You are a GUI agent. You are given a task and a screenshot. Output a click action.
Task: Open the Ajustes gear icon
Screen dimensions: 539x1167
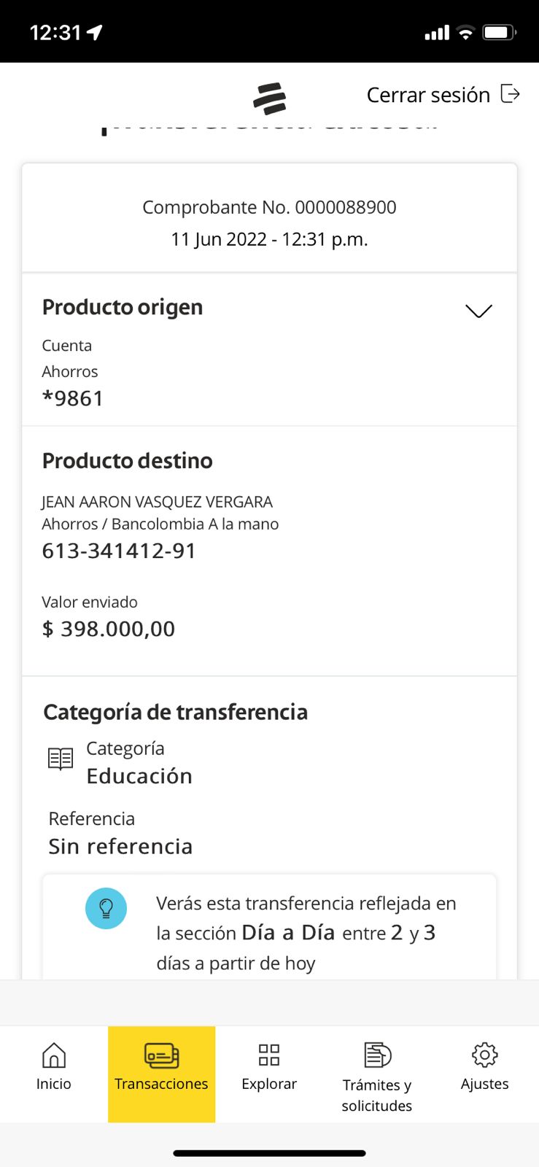[484, 1055]
